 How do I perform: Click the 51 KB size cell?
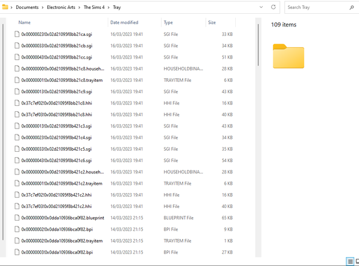coord(227,57)
